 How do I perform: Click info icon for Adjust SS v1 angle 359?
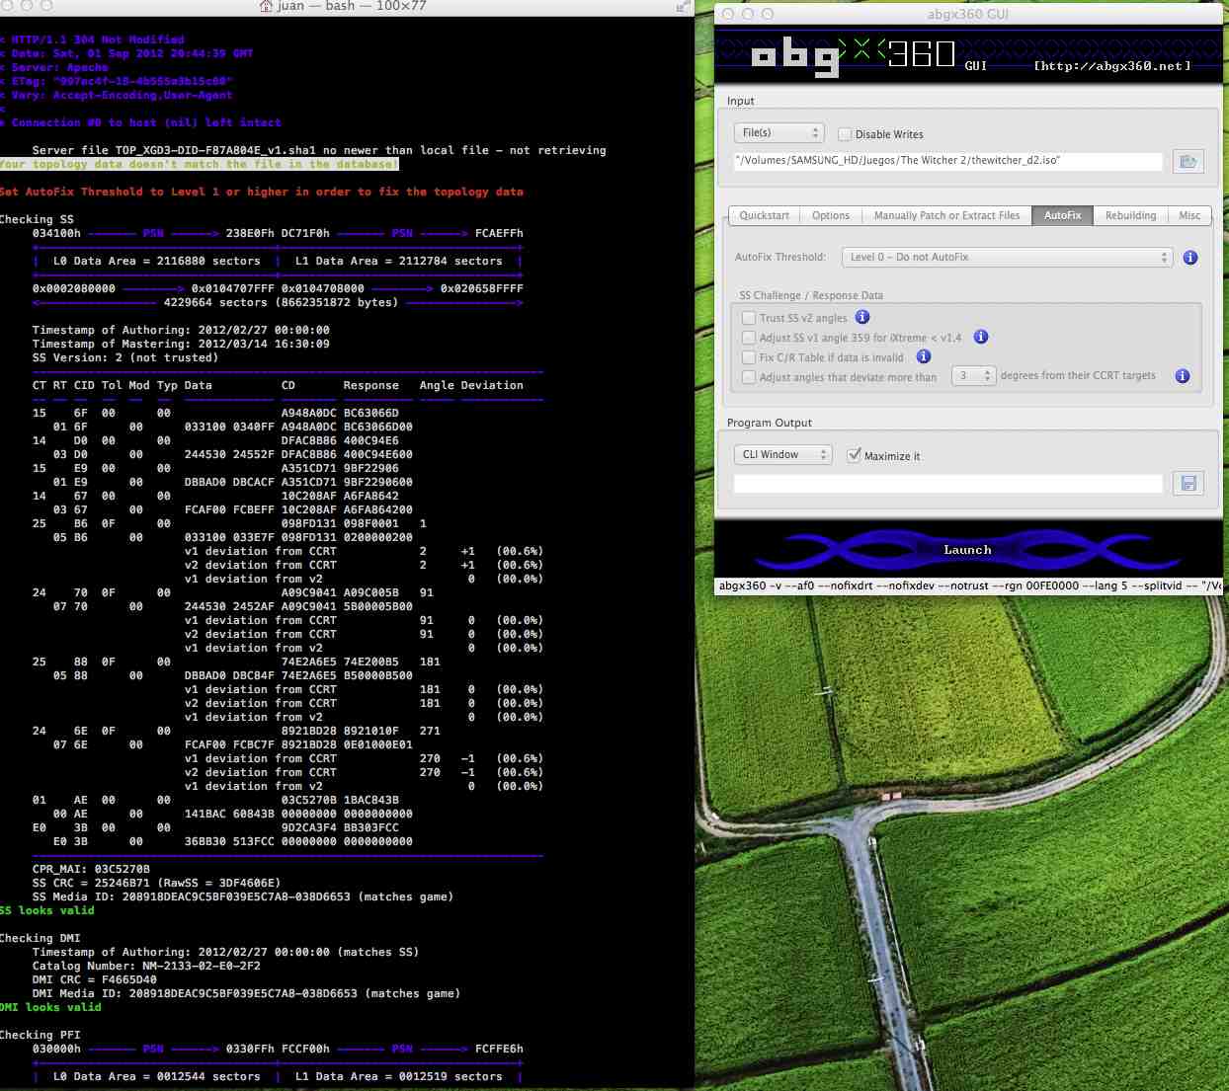(x=980, y=337)
